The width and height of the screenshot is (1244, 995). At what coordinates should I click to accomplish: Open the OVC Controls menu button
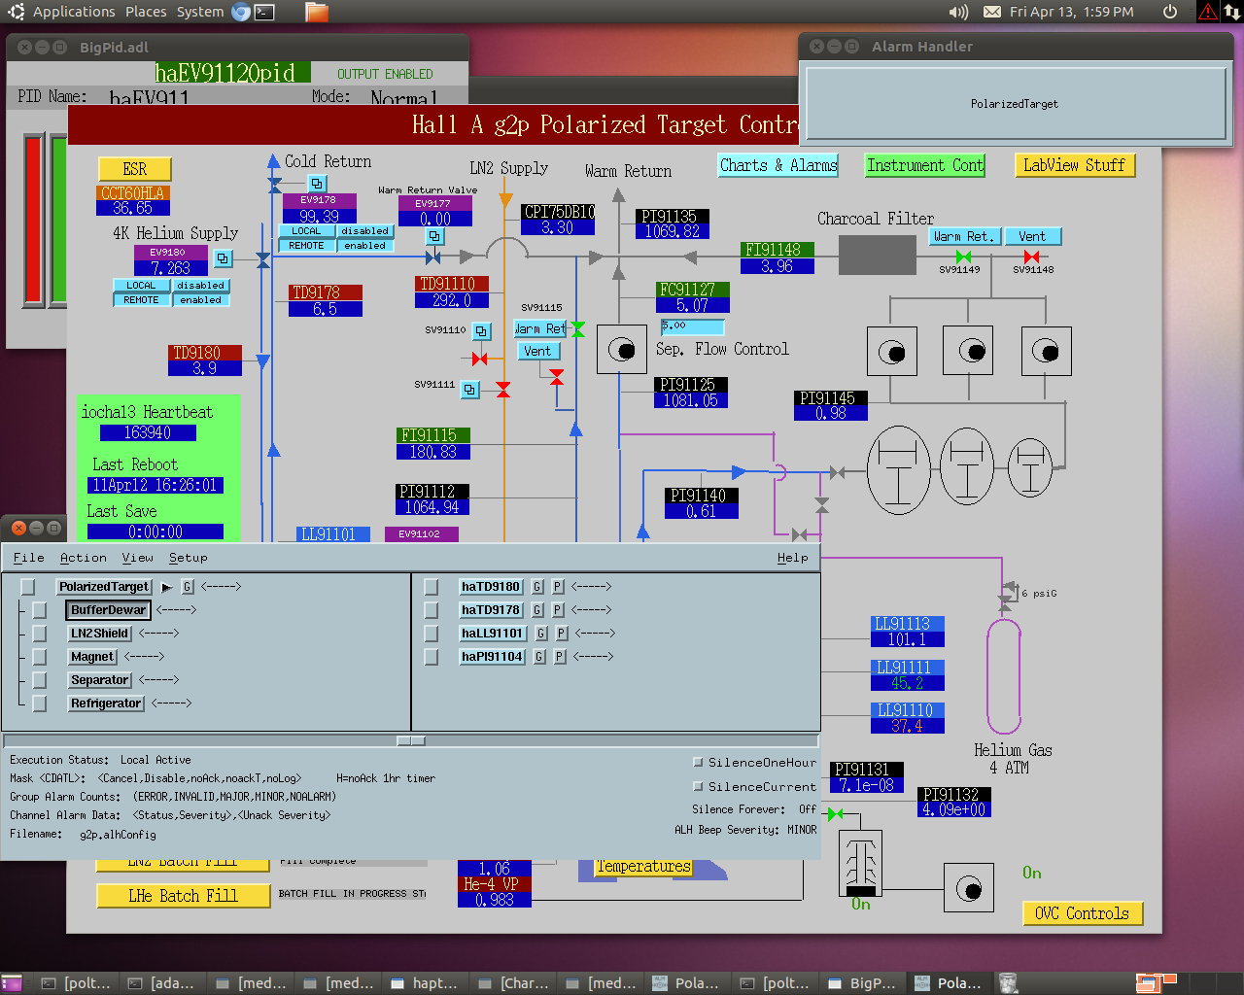click(x=1082, y=913)
